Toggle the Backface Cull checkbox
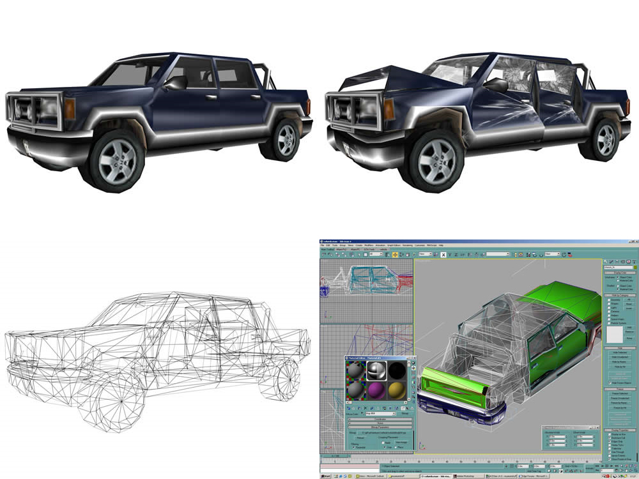Viewport: 639px width, 479px height. tap(610, 438)
